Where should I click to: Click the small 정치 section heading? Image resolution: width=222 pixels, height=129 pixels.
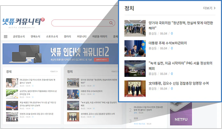point(70,71)
